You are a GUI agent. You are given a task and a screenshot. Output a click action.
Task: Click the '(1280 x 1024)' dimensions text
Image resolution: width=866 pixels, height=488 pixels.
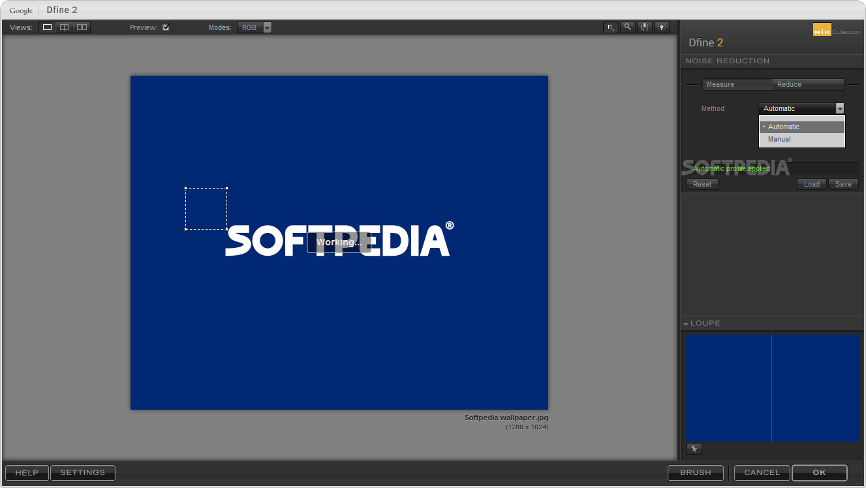pyautogui.click(x=527, y=427)
